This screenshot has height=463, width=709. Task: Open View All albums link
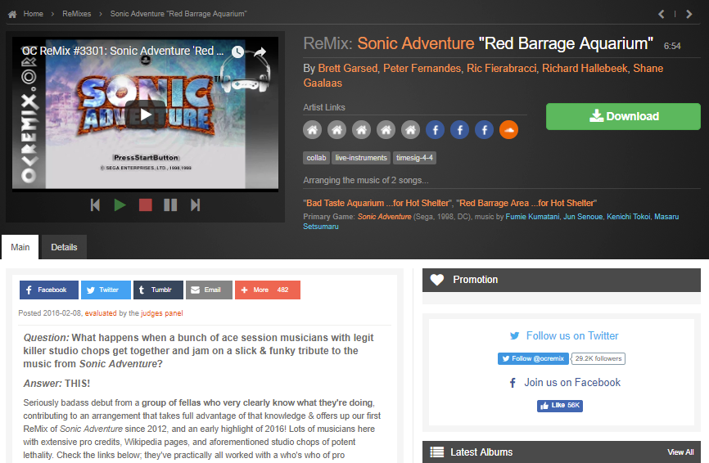680,452
